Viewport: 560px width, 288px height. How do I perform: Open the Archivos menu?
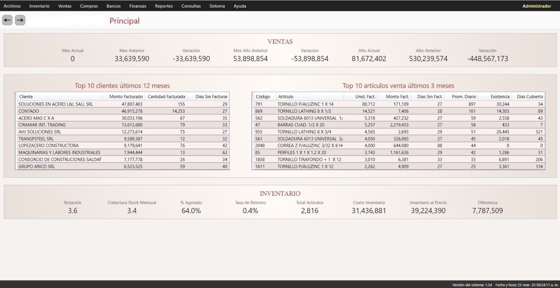click(x=12, y=6)
